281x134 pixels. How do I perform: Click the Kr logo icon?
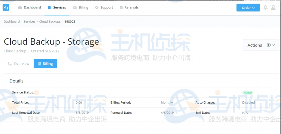click(x=6, y=7)
